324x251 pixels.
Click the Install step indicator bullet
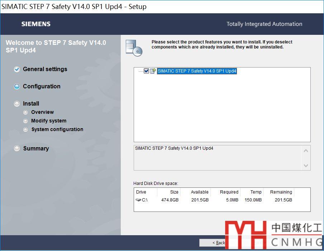[17, 103]
